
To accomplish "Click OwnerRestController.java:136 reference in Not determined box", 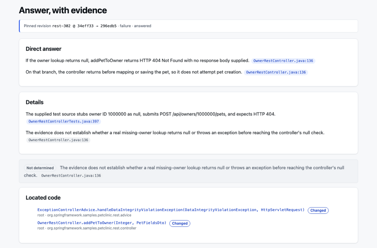I will tap(71, 176).
